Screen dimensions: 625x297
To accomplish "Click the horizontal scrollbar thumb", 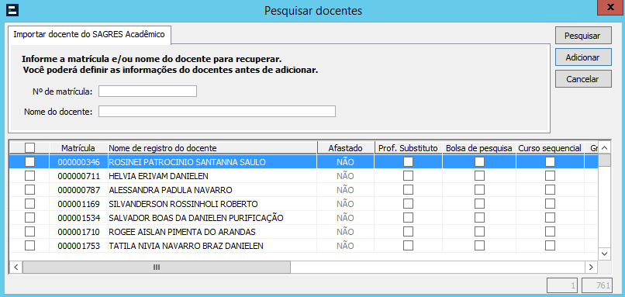I will (157, 267).
